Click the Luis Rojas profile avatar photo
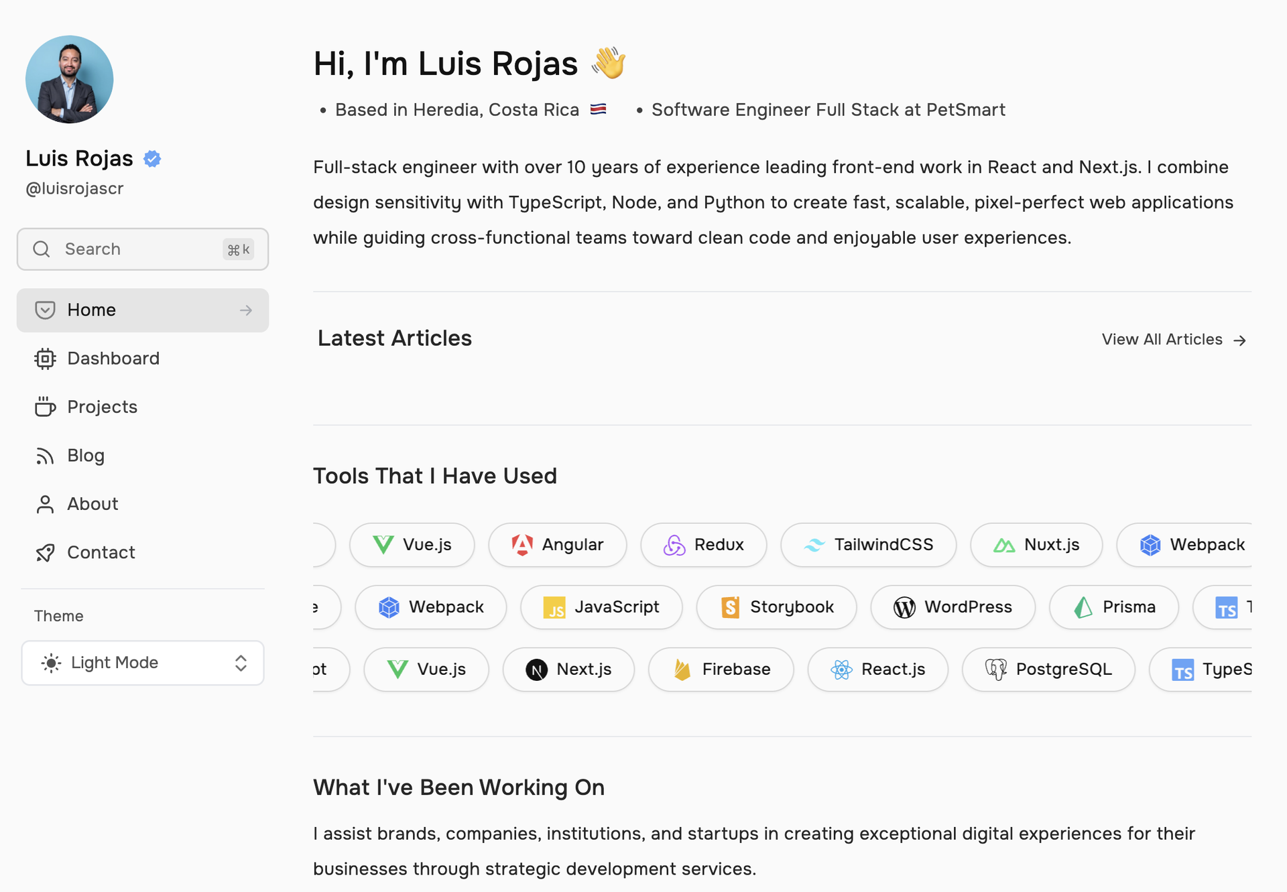Screen dimensions: 1287x892 tap(69, 79)
